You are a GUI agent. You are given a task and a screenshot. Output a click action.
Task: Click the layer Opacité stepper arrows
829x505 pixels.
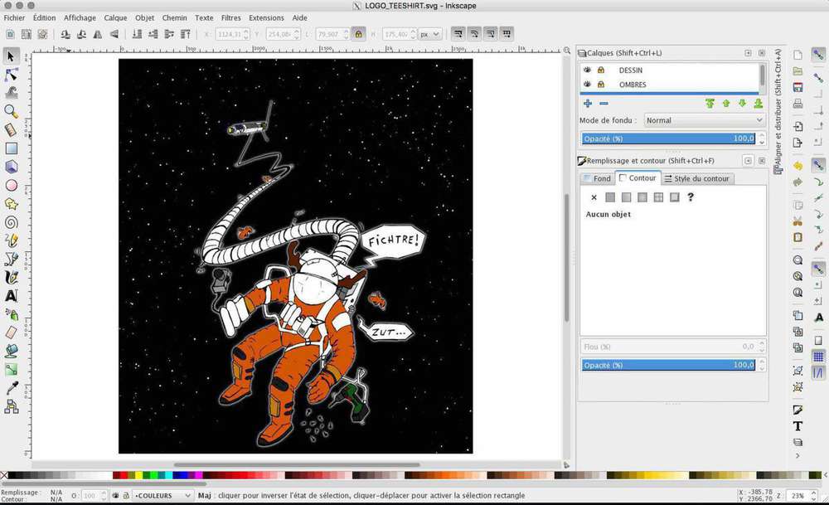(762, 139)
